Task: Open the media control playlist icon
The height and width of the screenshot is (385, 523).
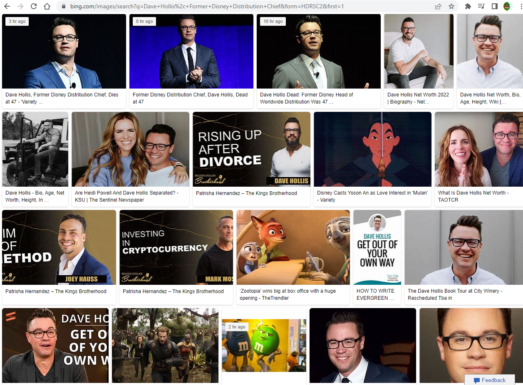Action: point(481,6)
